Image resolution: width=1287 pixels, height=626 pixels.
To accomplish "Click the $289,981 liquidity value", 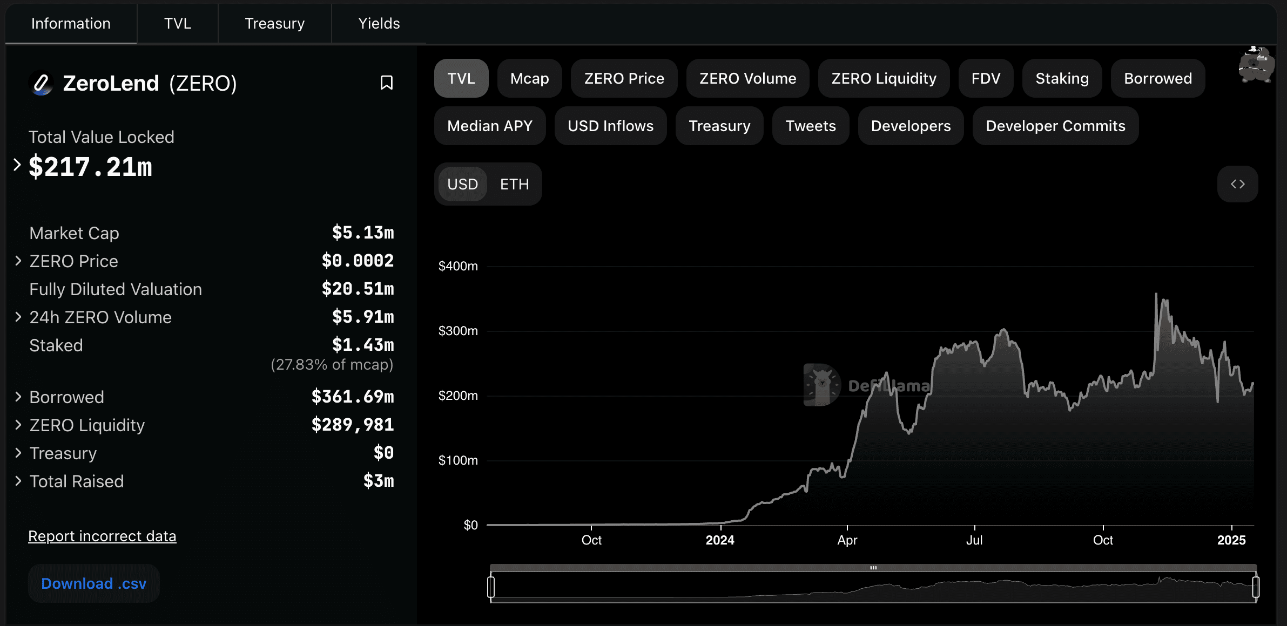I will point(353,425).
